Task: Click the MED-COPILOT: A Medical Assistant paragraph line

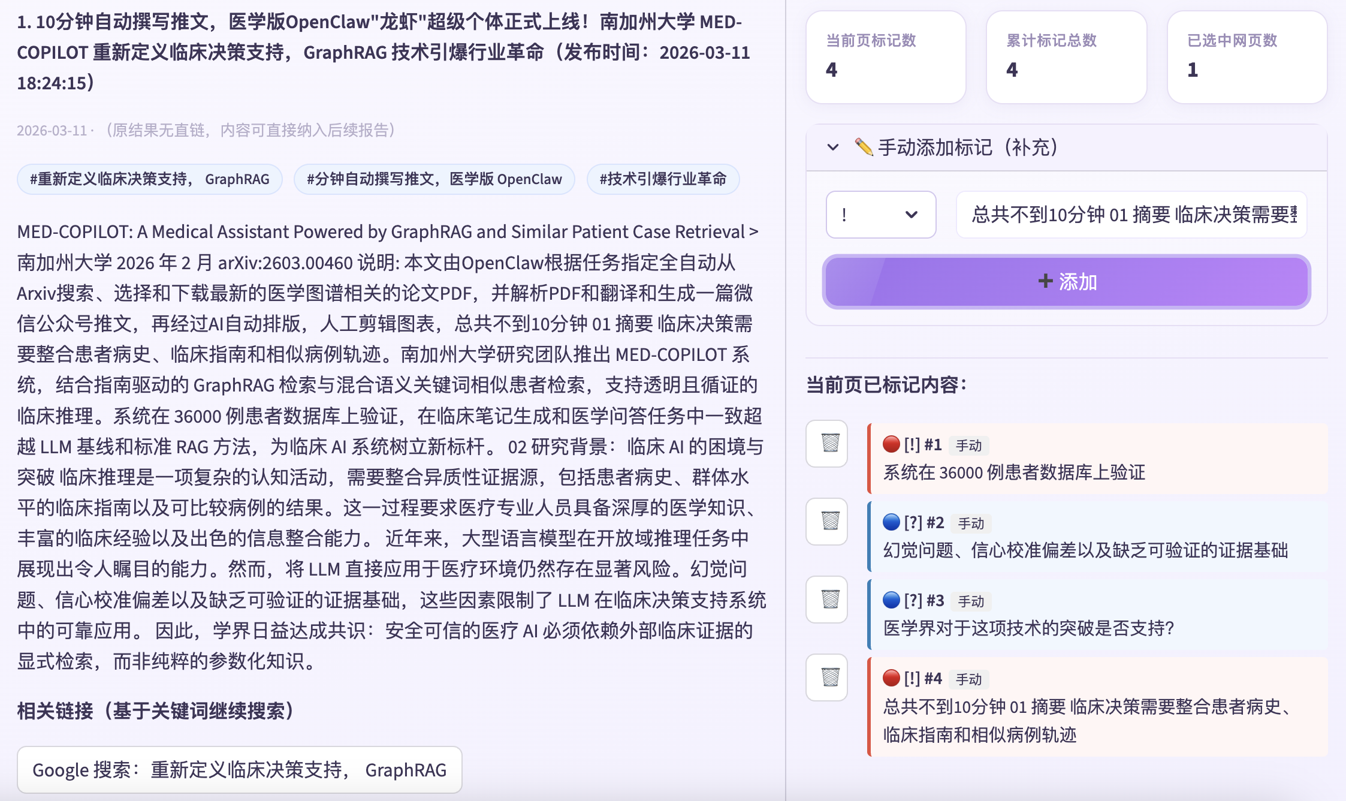Action: pyautogui.click(x=388, y=231)
